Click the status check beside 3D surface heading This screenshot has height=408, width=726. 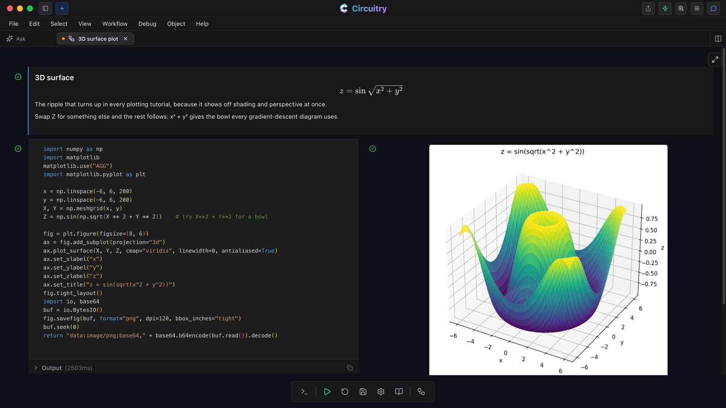[18, 77]
